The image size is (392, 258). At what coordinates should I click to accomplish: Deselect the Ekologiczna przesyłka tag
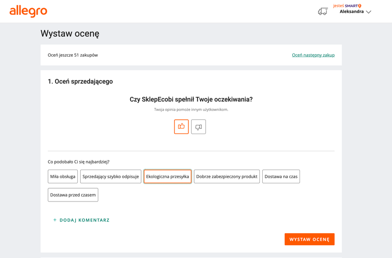pos(167,176)
